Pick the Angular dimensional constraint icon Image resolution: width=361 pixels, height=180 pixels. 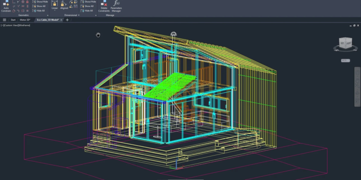click(x=71, y=6)
